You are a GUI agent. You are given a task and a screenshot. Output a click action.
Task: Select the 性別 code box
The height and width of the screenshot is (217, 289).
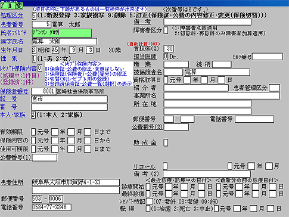[x=34, y=58]
